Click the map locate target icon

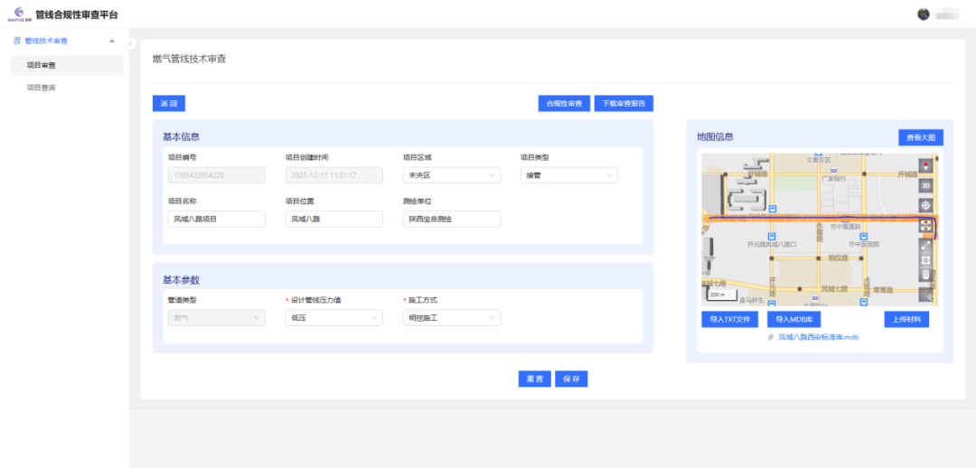925,205
